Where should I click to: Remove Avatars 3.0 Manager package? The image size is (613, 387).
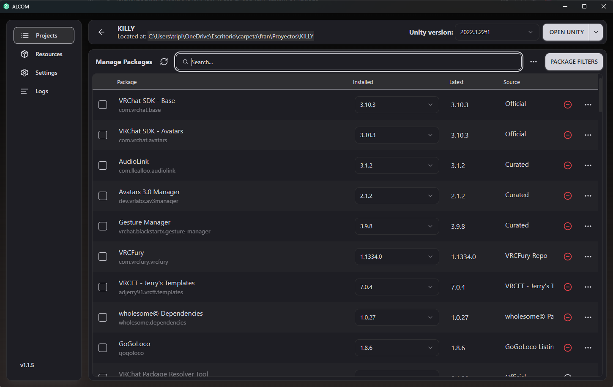pyautogui.click(x=568, y=196)
